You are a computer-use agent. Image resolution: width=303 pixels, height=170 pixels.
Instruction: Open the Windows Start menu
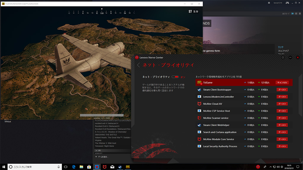(x=4, y=167)
